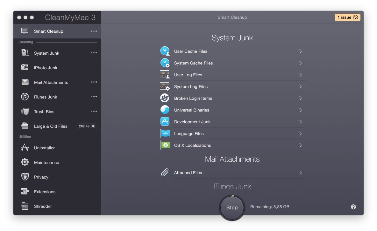This screenshot has width=377, height=231.
Task: Click the Universal Binaries row label
Action: tap(192, 110)
